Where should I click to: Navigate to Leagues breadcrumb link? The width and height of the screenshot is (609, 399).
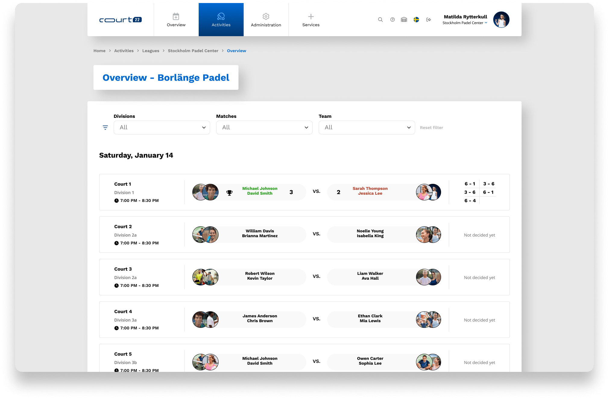coord(151,51)
